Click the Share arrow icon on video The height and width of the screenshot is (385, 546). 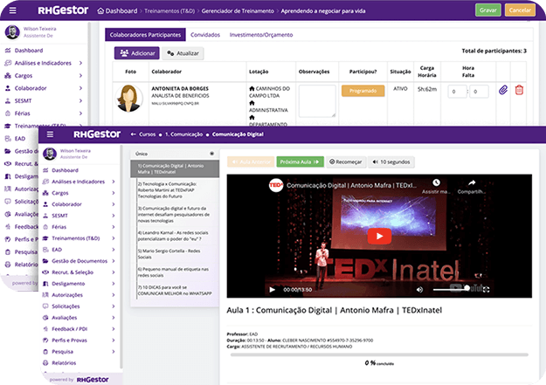point(472,182)
